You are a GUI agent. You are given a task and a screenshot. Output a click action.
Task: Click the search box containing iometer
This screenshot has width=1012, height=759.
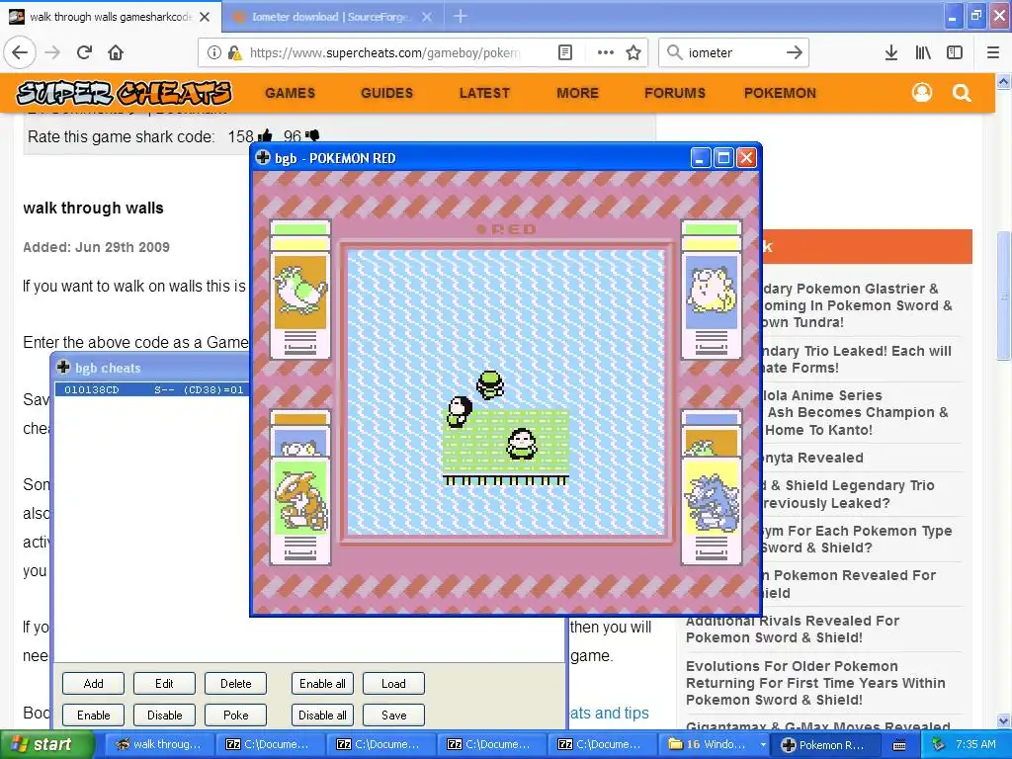[x=733, y=52]
